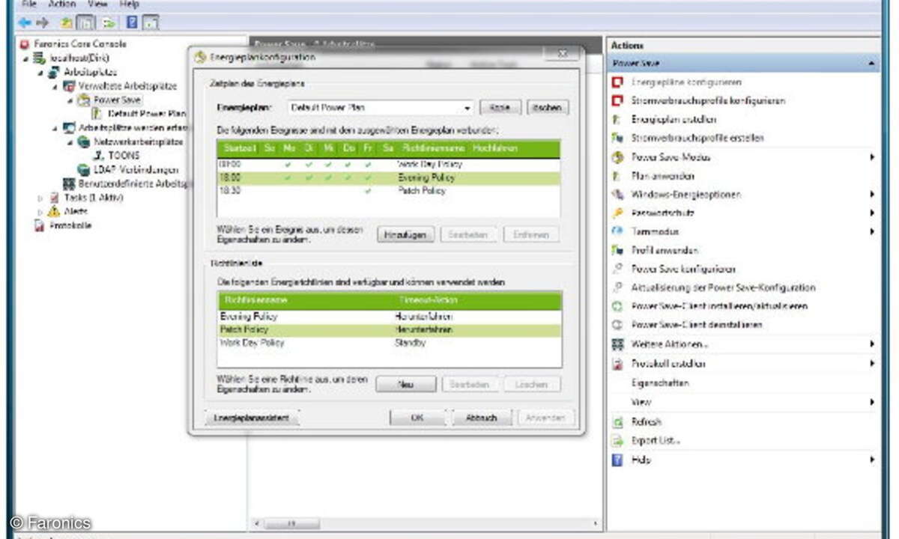Open the File menu

[28, 4]
